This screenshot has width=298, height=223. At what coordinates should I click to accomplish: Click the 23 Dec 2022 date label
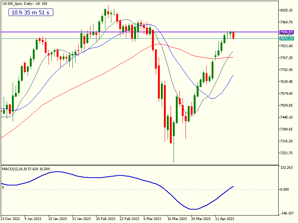coord(12,219)
